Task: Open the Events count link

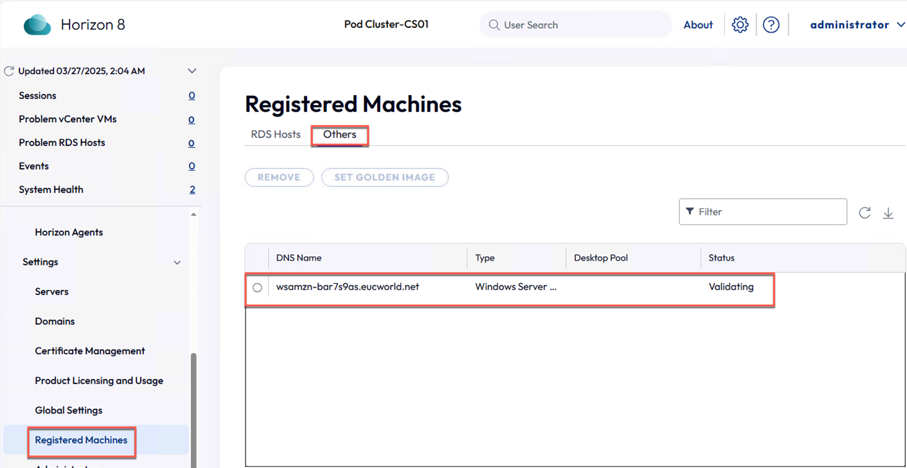Action: pos(192,166)
